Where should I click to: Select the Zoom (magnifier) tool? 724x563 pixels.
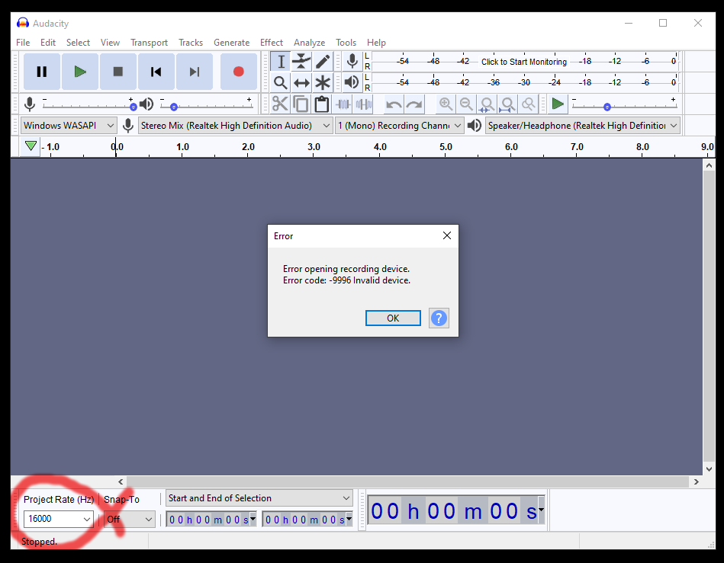[x=281, y=82]
